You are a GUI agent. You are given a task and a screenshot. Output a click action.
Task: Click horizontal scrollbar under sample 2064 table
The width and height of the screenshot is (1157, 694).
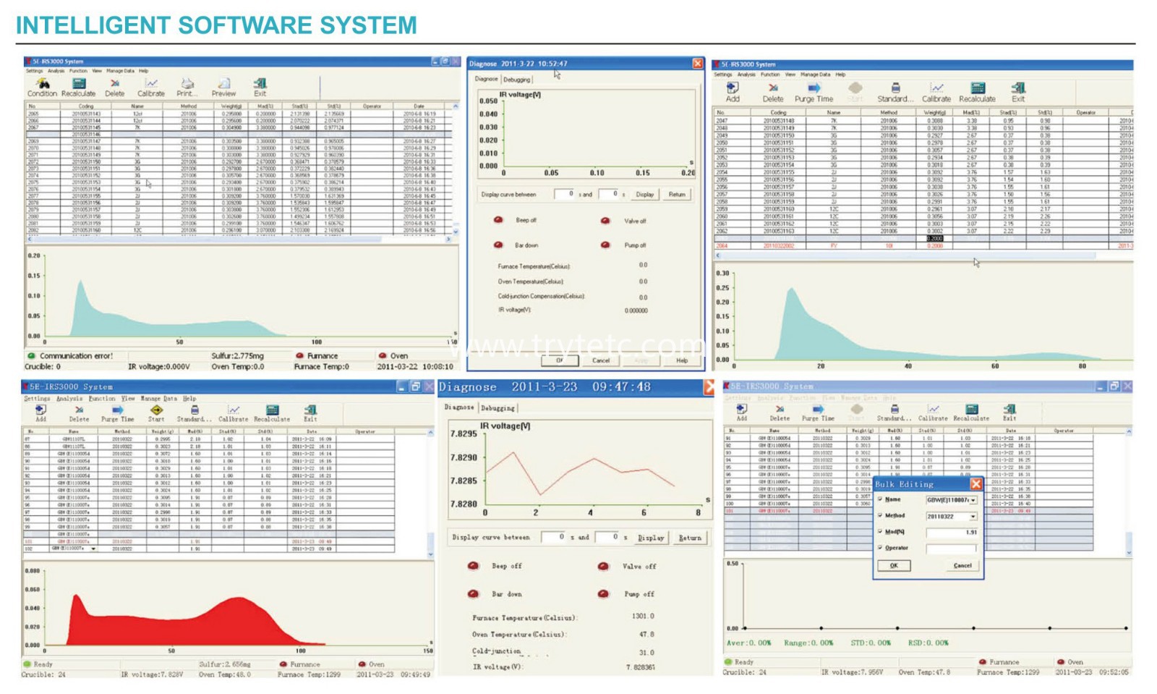click(922, 255)
